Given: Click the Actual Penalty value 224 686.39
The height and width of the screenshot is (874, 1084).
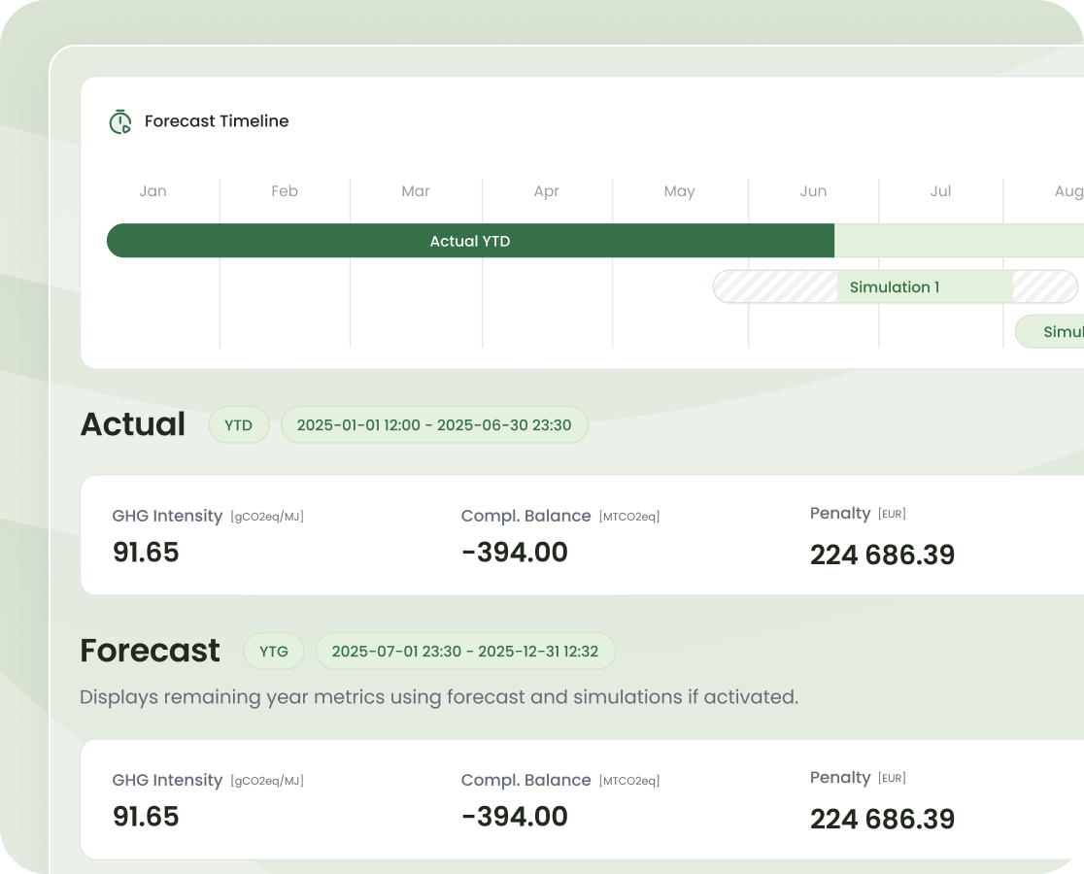Looking at the screenshot, I should (882, 555).
